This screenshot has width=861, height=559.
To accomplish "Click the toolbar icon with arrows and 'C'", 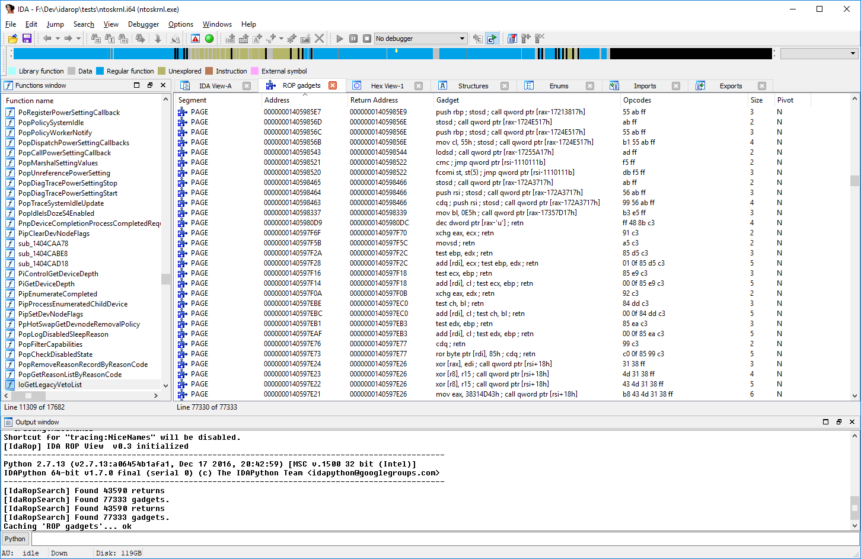I will tap(478, 39).
